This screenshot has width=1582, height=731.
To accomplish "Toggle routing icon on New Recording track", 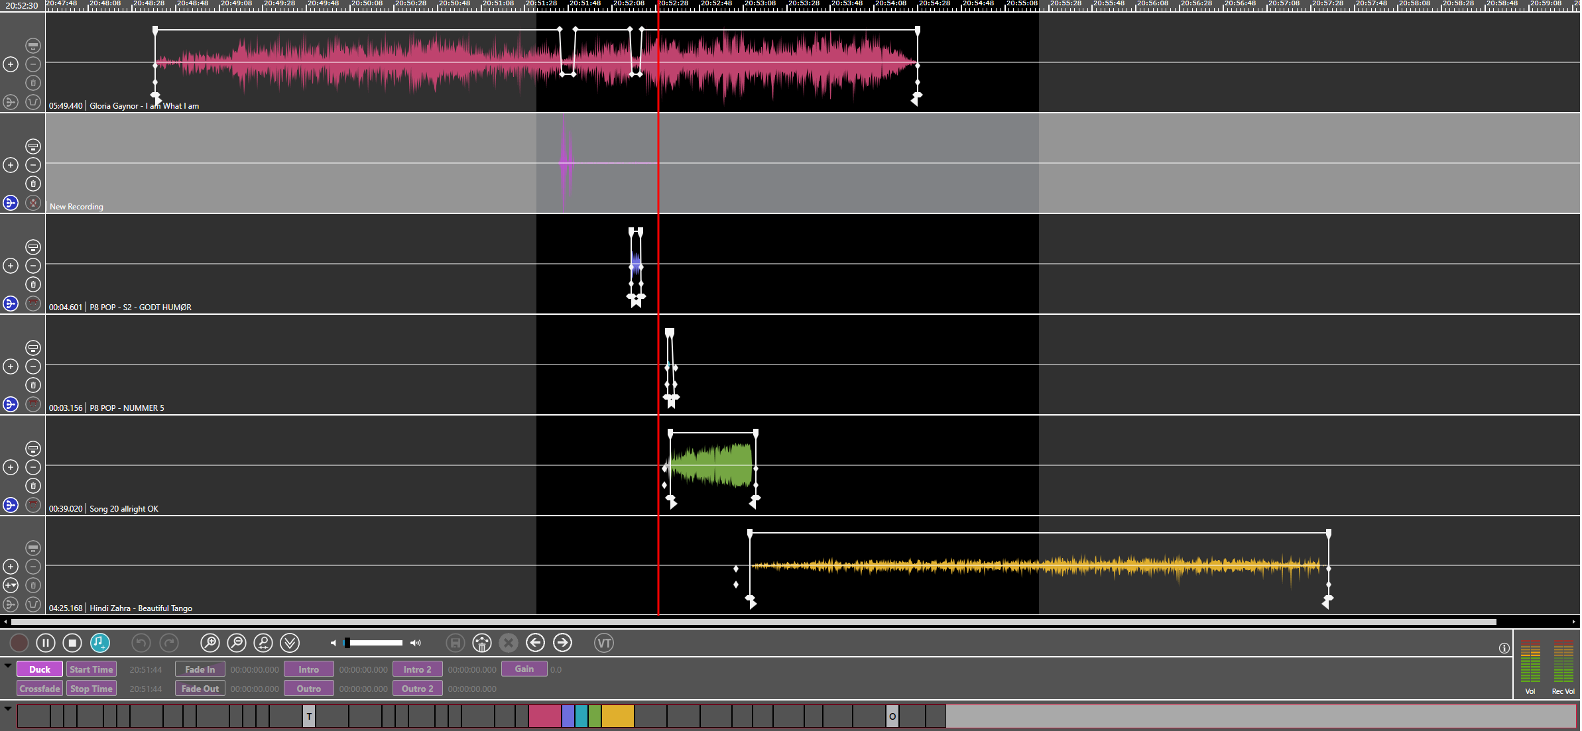I will click(11, 203).
